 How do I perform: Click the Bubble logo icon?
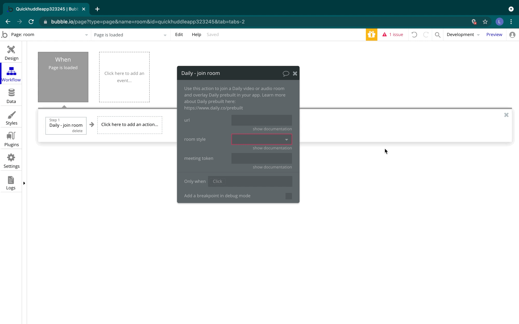coord(4,34)
